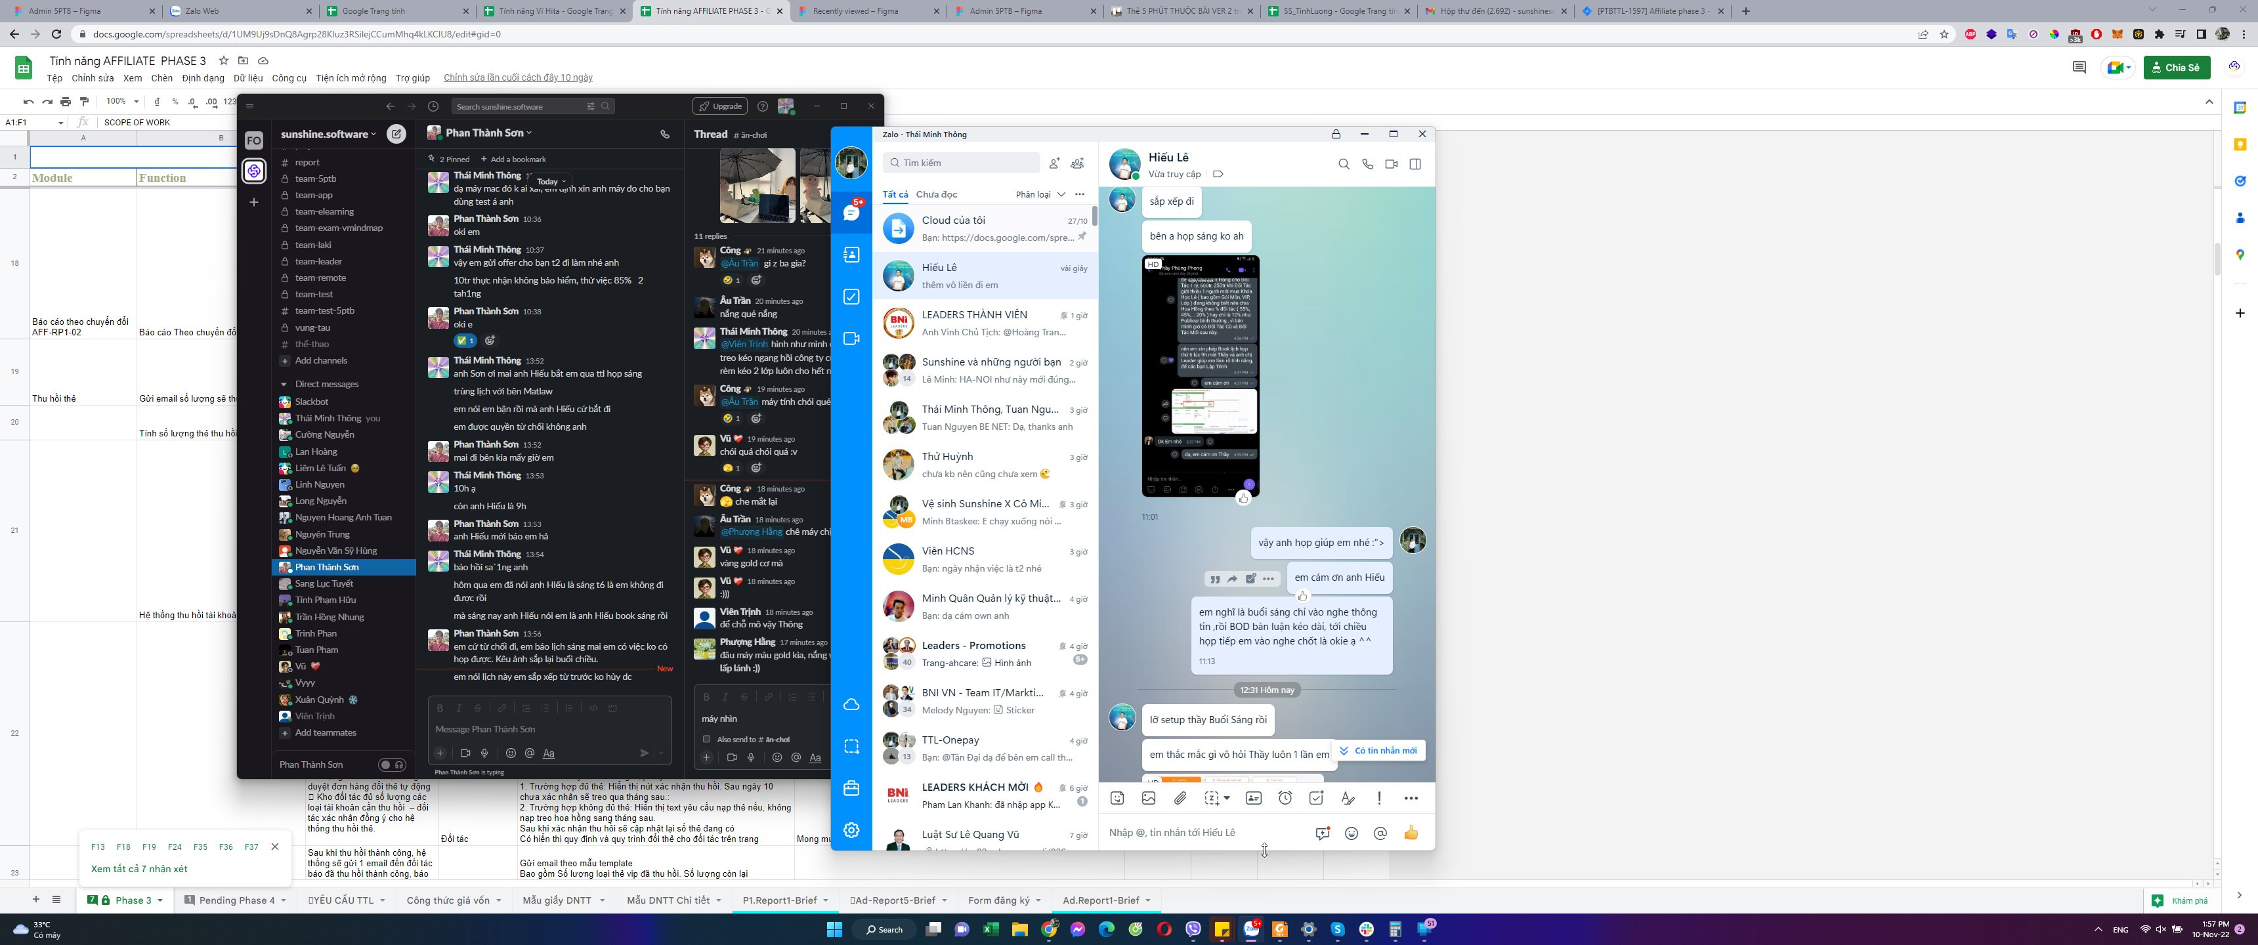2258x945 pixels.
Task: Click 'Xem tất cả 7 nhận xét' link
Action: [x=139, y=869]
